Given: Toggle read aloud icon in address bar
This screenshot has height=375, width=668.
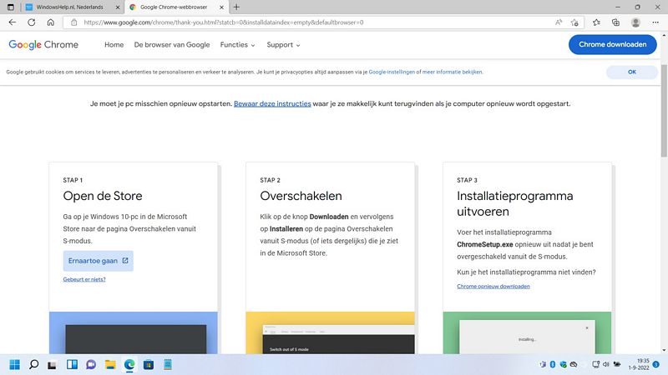Looking at the screenshot, I should pos(559,22).
